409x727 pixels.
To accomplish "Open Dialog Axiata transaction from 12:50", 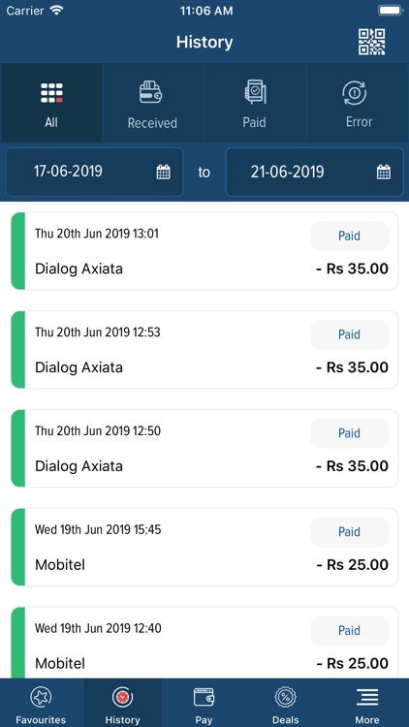I will coord(204,449).
